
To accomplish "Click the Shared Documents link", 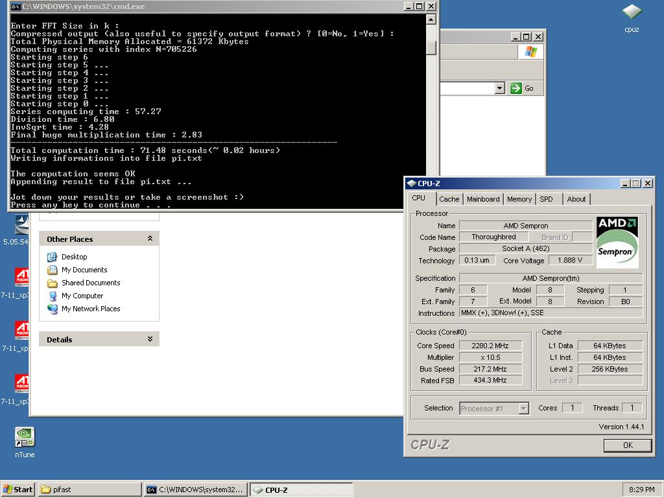I will pyautogui.click(x=91, y=283).
